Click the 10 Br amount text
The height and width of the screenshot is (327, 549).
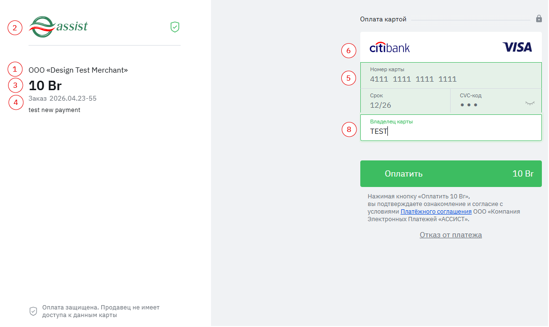click(x=45, y=86)
